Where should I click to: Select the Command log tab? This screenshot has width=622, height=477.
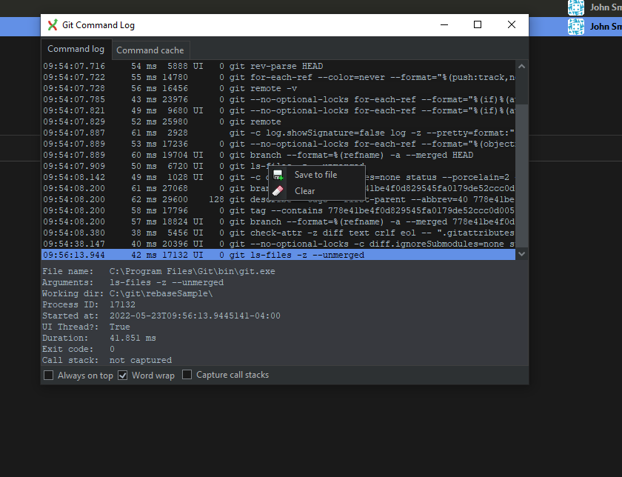[x=76, y=49]
